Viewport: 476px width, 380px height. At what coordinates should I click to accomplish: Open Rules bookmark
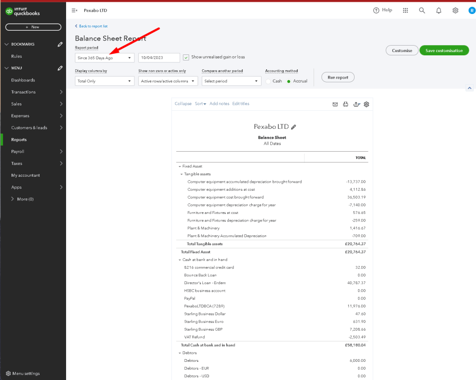[16, 56]
